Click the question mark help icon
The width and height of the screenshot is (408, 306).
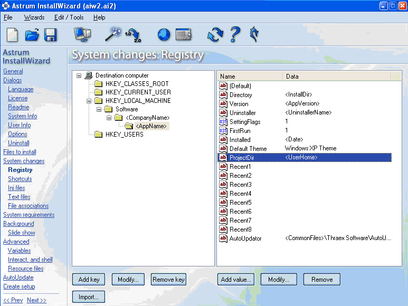(235, 34)
